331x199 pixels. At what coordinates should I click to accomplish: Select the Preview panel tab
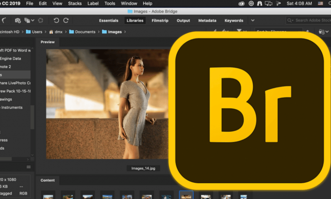(x=48, y=42)
